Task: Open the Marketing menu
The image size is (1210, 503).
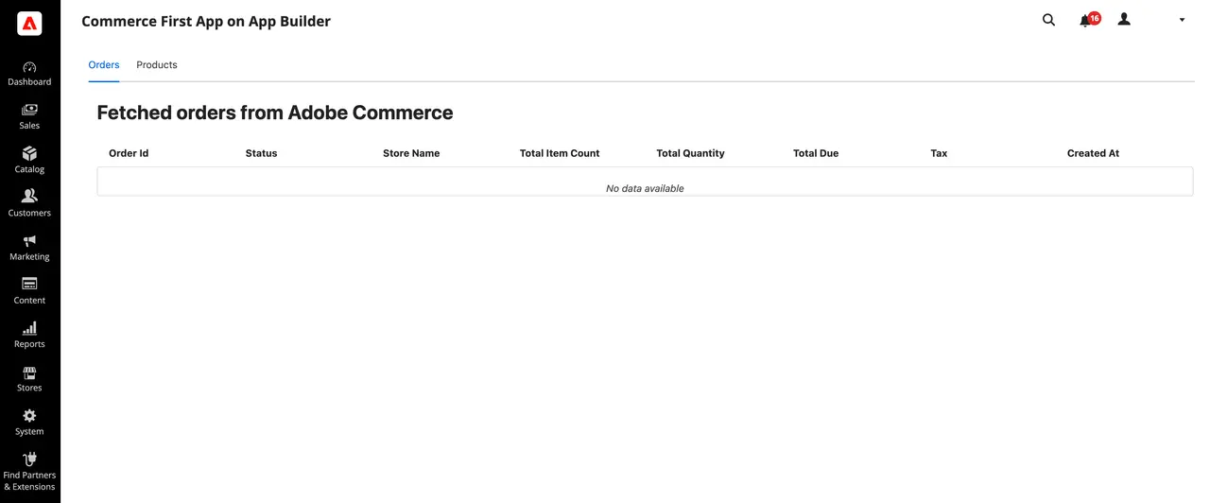Action: click(29, 248)
